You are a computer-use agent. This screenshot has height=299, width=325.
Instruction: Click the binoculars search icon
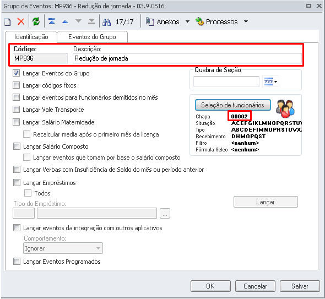(x=107, y=22)
